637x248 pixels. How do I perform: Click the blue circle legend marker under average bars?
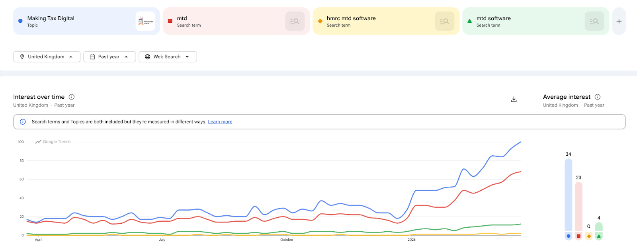(x=569, y=236)
